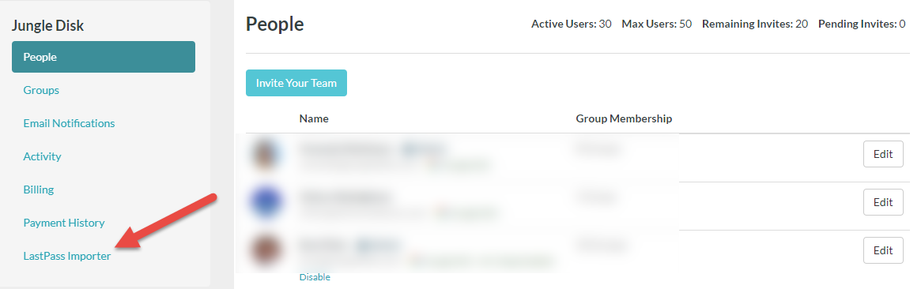The width and height of the screenshot is (921, 289).
Task: Click the Name column header
Action: (x=314, y=118)
